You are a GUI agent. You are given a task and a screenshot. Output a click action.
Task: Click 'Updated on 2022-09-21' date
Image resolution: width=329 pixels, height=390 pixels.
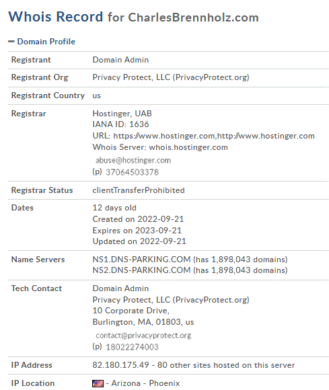coord(139,241)
